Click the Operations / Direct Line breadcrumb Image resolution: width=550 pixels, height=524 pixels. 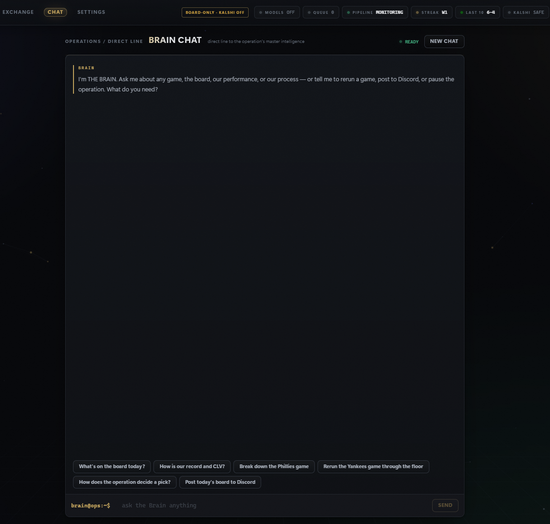tap(104, 42)
